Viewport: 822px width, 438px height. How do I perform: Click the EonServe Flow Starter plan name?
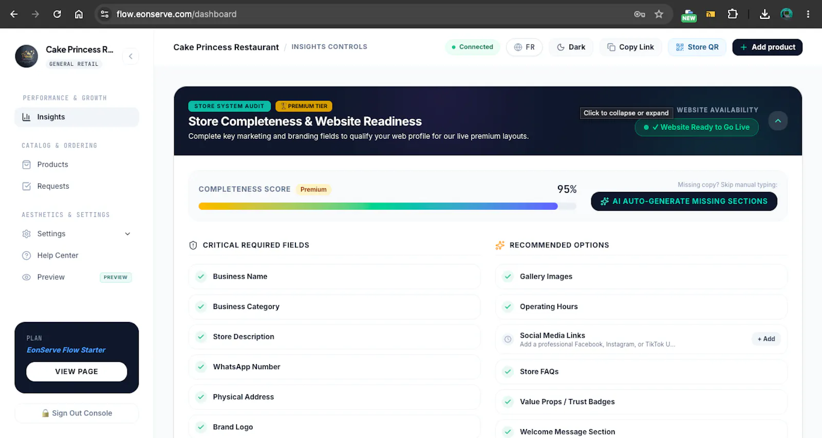66,350
